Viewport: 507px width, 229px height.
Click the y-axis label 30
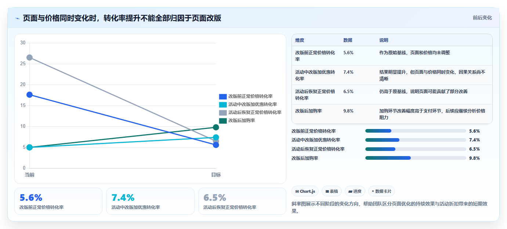pyautogui.click(x=23, y=43)
